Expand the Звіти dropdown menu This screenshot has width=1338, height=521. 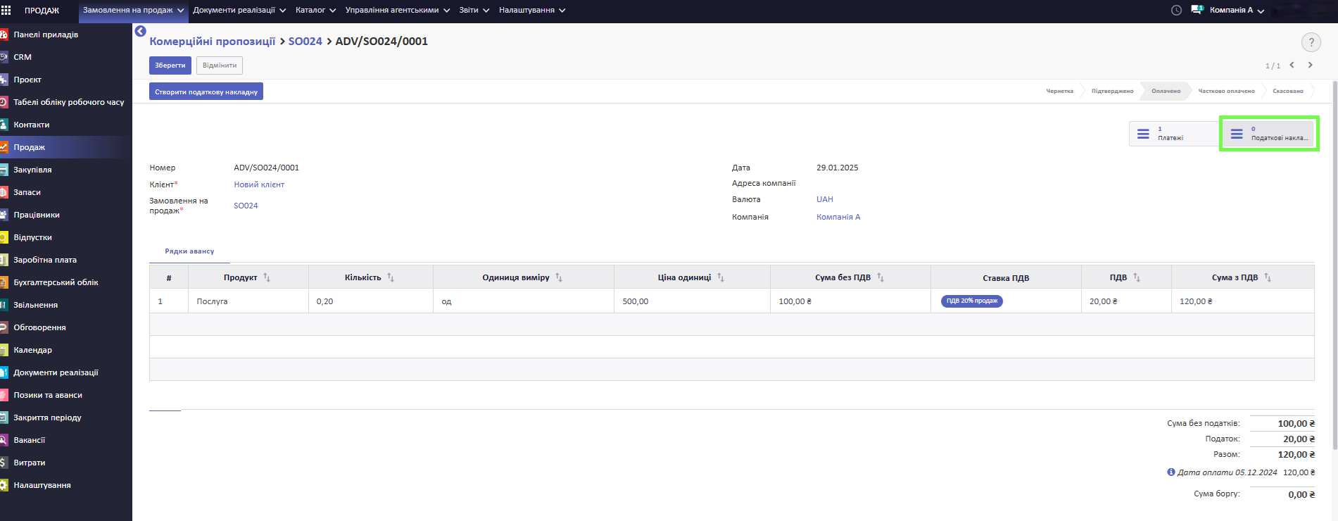tap(474, 11)
